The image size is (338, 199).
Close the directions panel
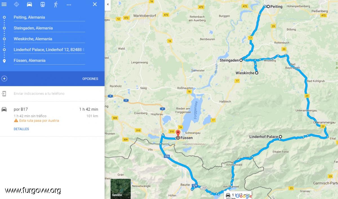(95, 4)
